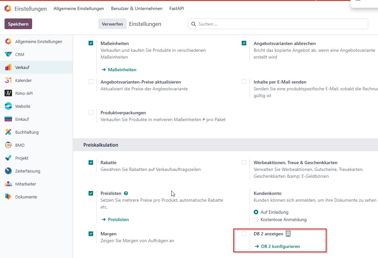Screen dimensions: 378x258
Task: Open Buchhaltung settings icon
Action: coord(8,132)
